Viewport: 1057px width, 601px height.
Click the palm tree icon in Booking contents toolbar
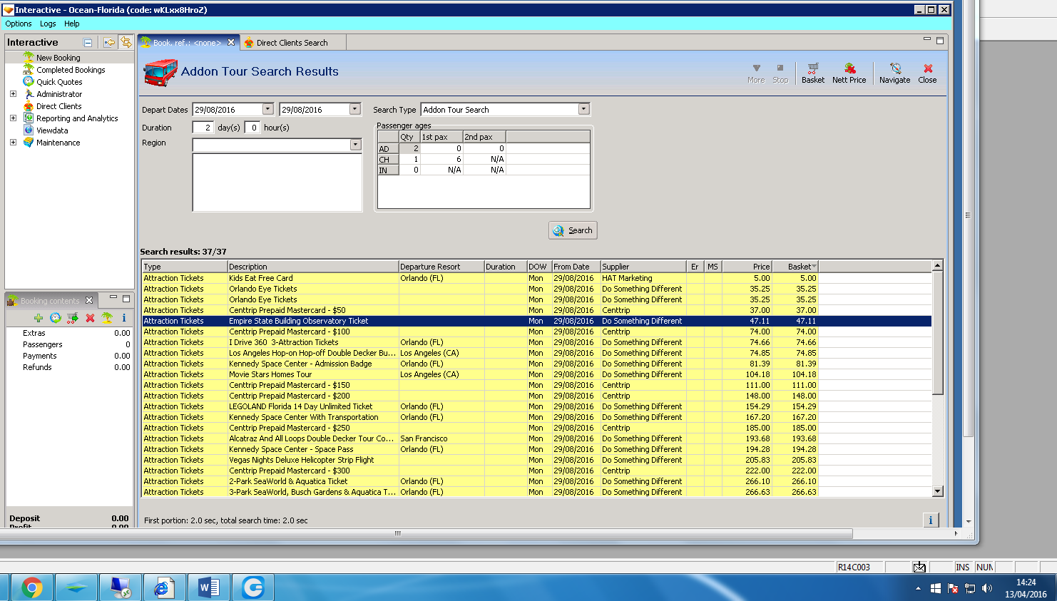click(107, 318)
